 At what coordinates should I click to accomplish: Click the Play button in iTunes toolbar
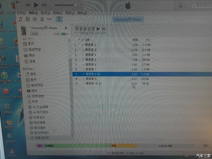(x=36, y=5)
